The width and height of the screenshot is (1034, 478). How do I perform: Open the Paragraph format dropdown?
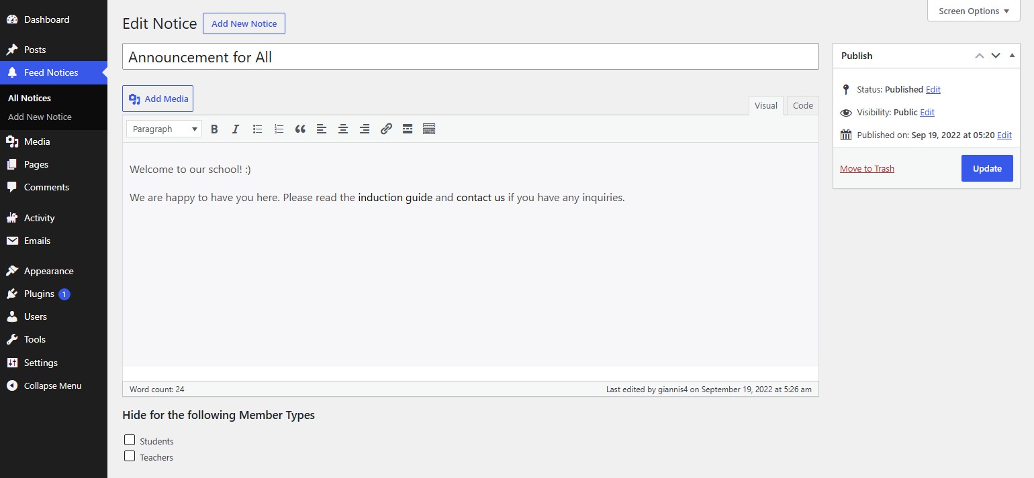point(164,129)
